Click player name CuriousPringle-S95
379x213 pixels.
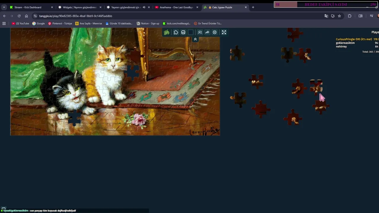(354, 39)
